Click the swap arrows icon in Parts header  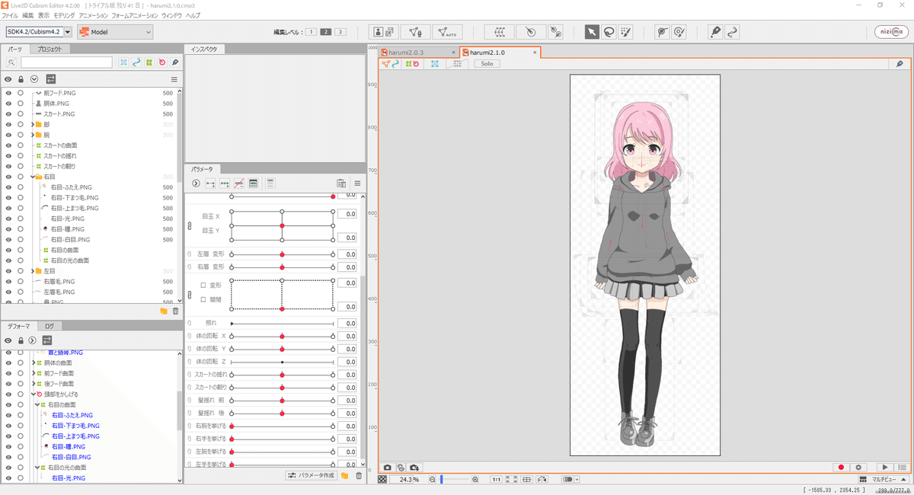50,79
